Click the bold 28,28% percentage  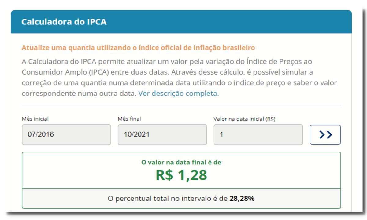pyautogui.click(x=242, y=199)
